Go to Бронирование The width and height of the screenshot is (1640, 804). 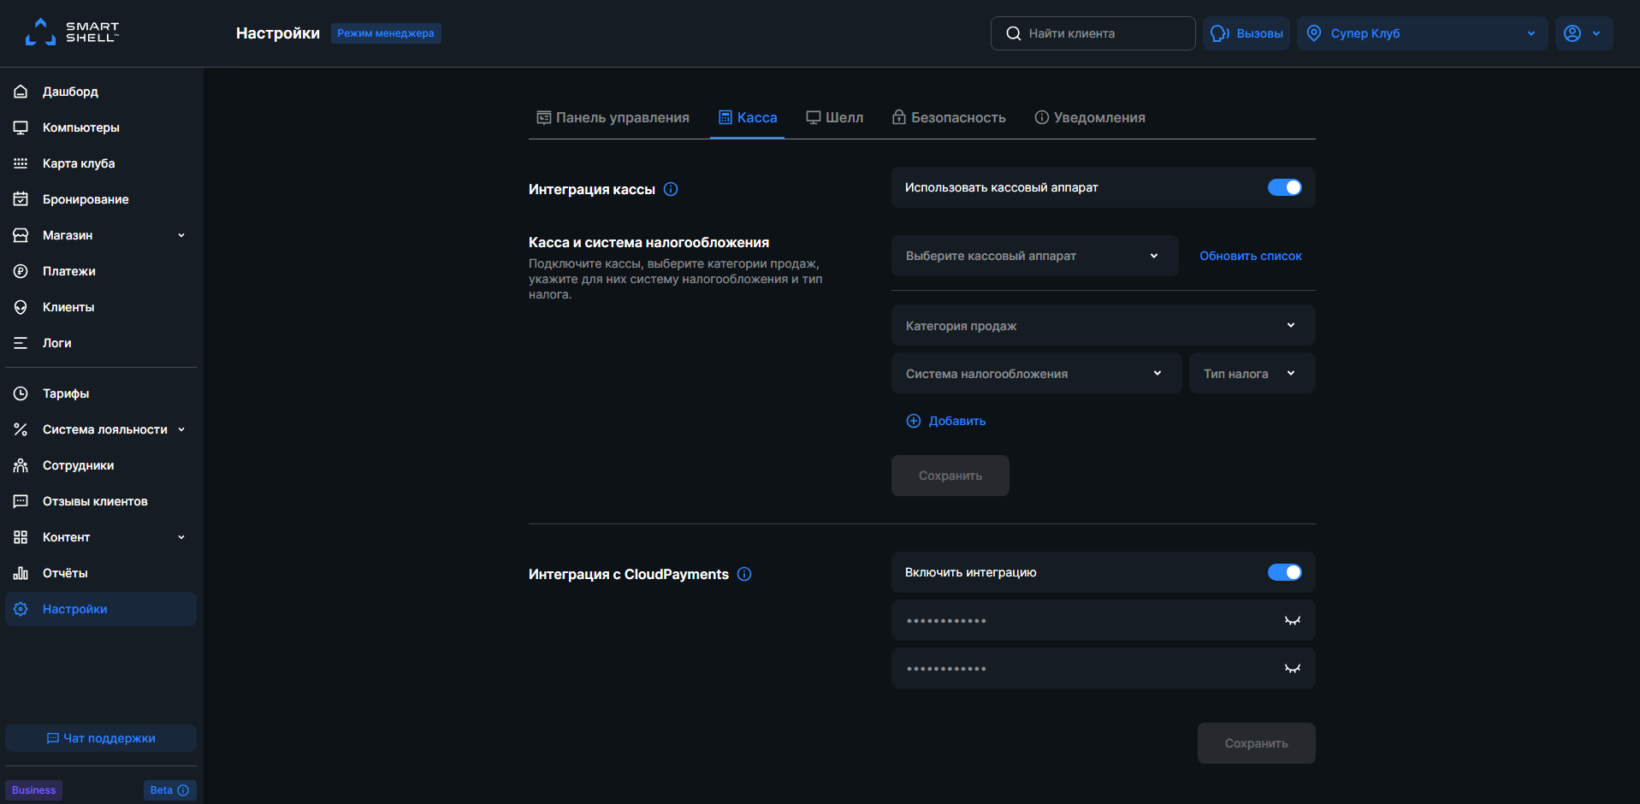click(85, 198)
